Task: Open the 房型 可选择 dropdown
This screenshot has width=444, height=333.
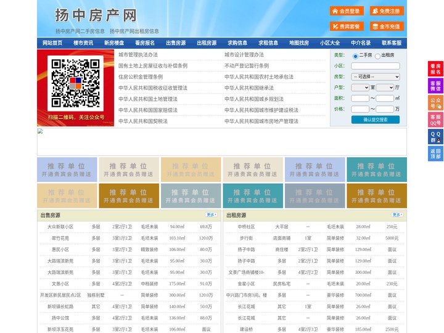Action: point(376,76)
